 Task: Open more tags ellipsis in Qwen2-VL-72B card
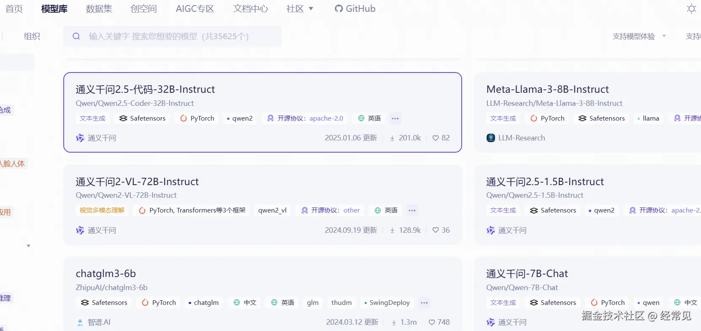[x=412, y=210]
